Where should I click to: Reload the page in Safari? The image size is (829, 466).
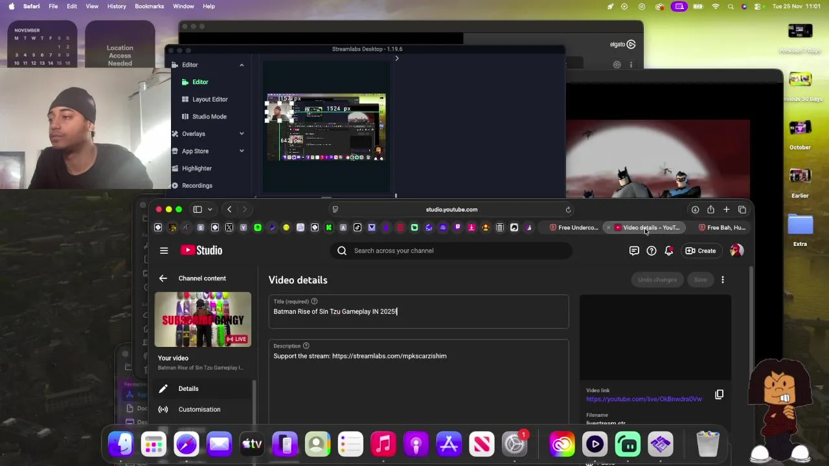(568, 210)
